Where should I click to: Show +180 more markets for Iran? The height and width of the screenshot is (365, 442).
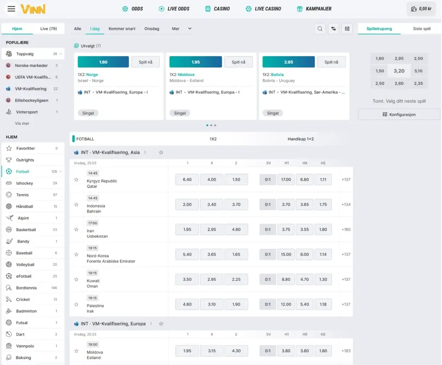tap(346, 230)
